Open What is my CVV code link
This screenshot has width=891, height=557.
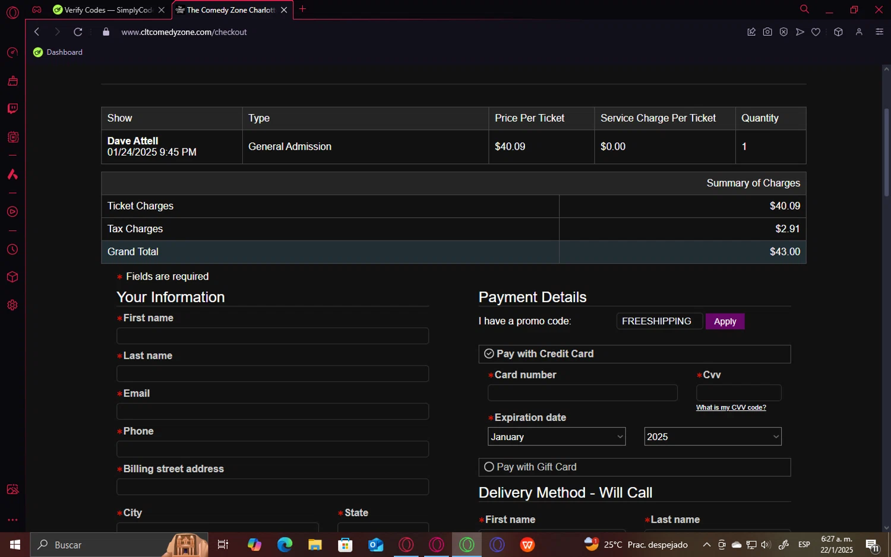(731, 407)
